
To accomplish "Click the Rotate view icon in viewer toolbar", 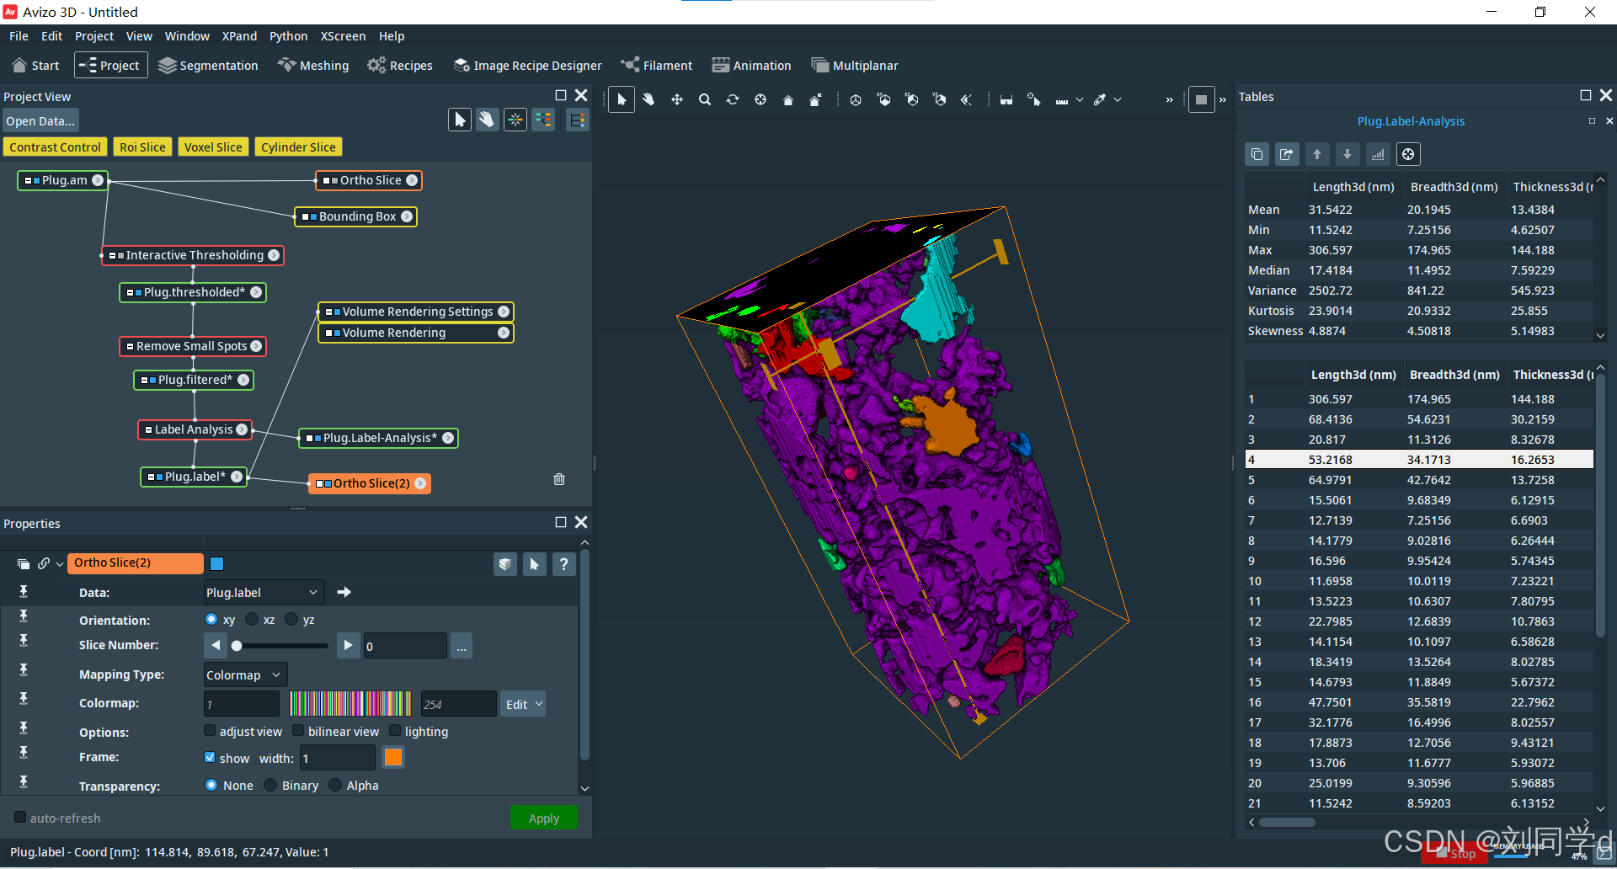I will click(733, 99).
